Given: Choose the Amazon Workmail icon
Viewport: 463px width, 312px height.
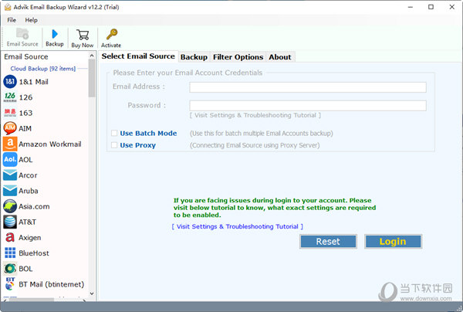Looking at the screenshot, I should click(x=10, y=144).
